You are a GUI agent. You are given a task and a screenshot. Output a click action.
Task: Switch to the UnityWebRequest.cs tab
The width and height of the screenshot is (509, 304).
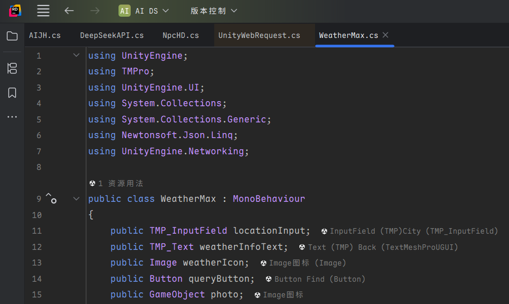click(x=259, y=35)
